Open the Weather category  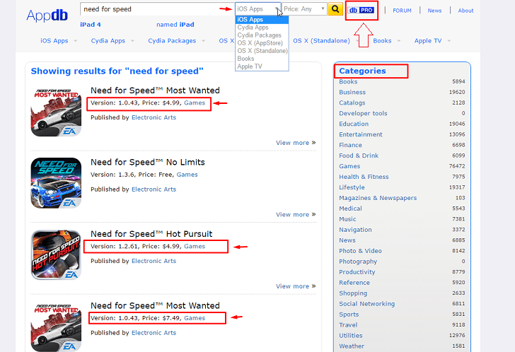tap(352, 346)
